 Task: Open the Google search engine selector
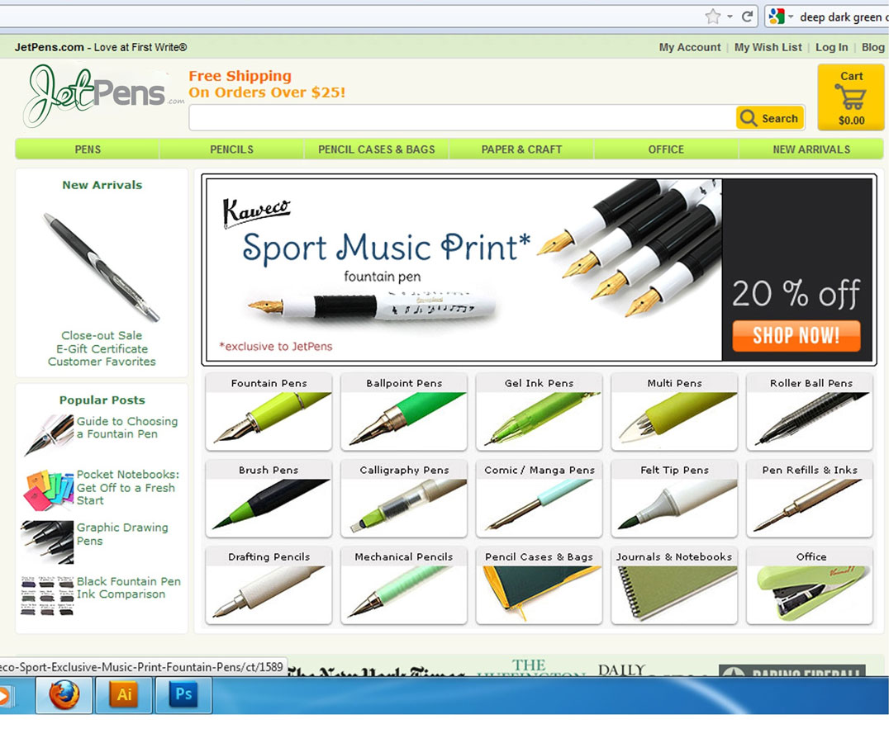tap(781, 17)
